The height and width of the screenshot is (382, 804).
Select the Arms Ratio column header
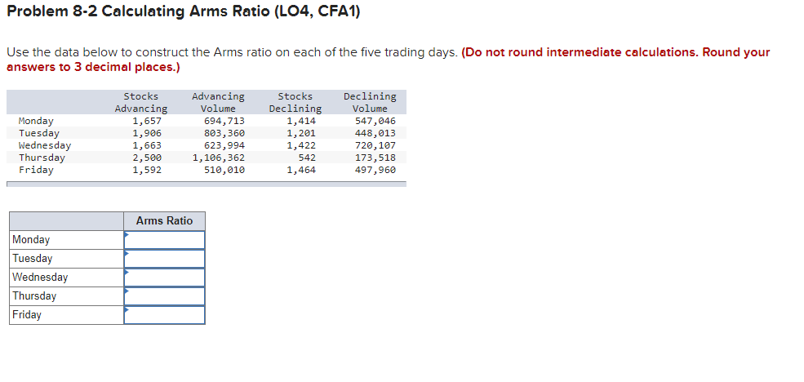164,221
